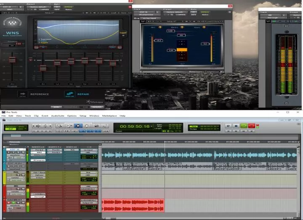Screen dimensions: 303x220
Task: Click the Rewind transport button
Action: [x=236, y=131]
